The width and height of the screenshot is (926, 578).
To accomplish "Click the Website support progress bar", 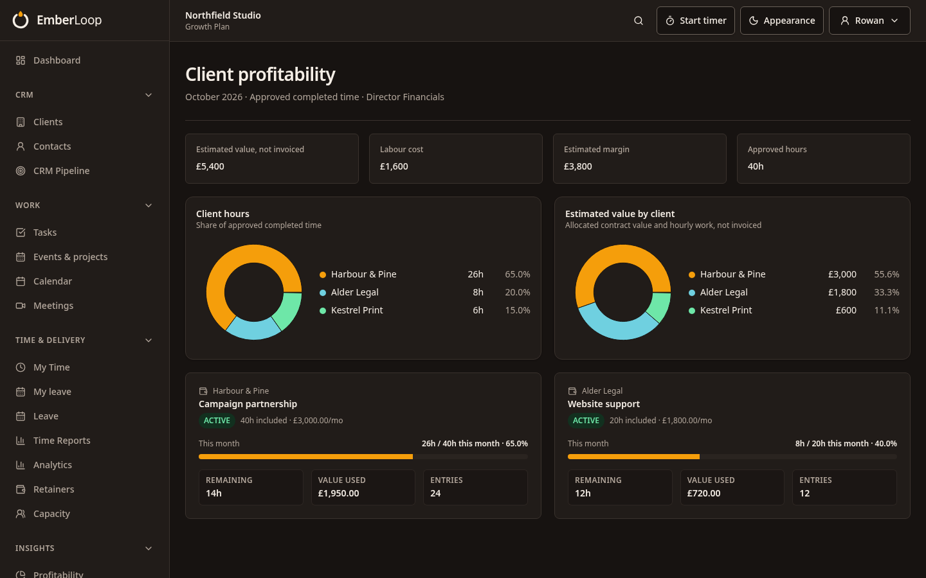I will [x=732, y=457].
